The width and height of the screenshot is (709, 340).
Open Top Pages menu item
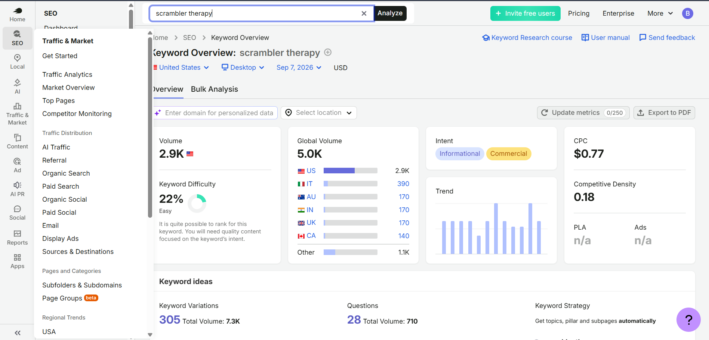[58, 101]
